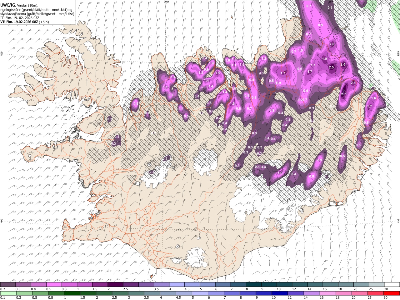The width and height of the screenshot is (400, 300).
Task: Pick the red 25 swatch in the lower legend
Action: pyautogui.click(x=375, y=293)
